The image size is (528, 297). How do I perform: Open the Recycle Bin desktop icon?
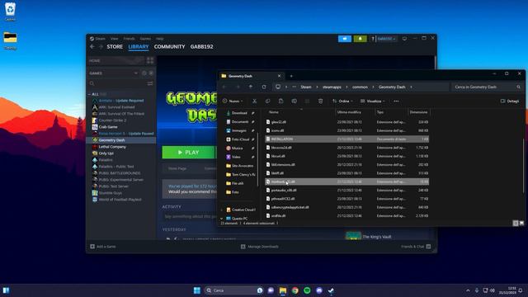pos(10,10)
